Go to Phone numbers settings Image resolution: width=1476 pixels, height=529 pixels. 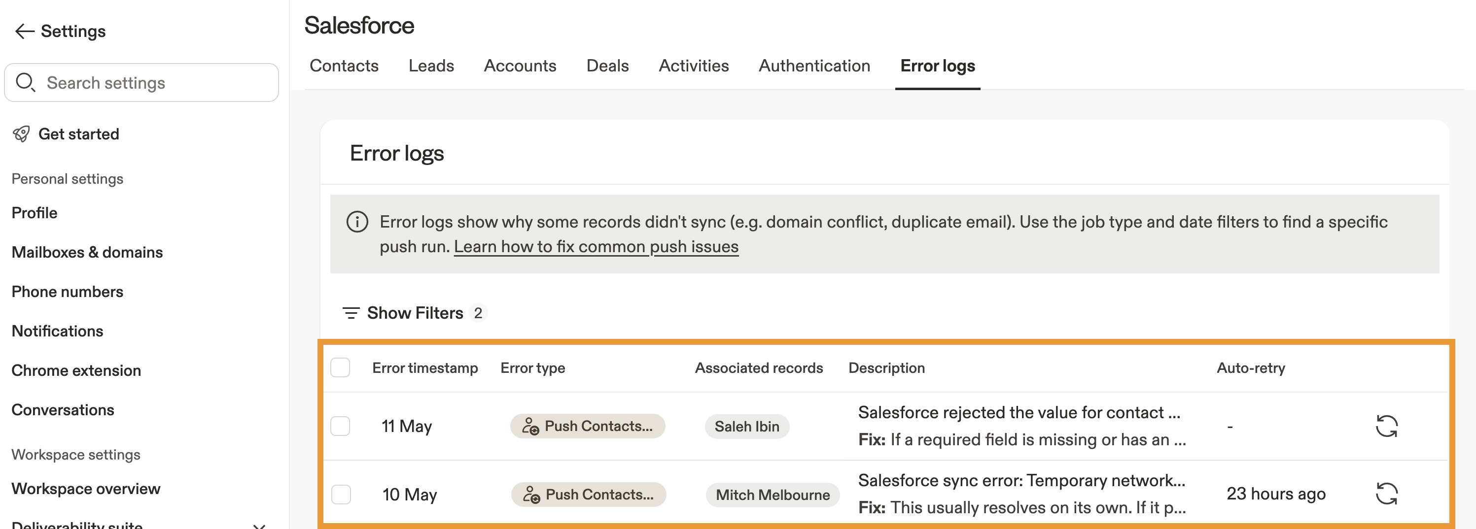(67, 292)
